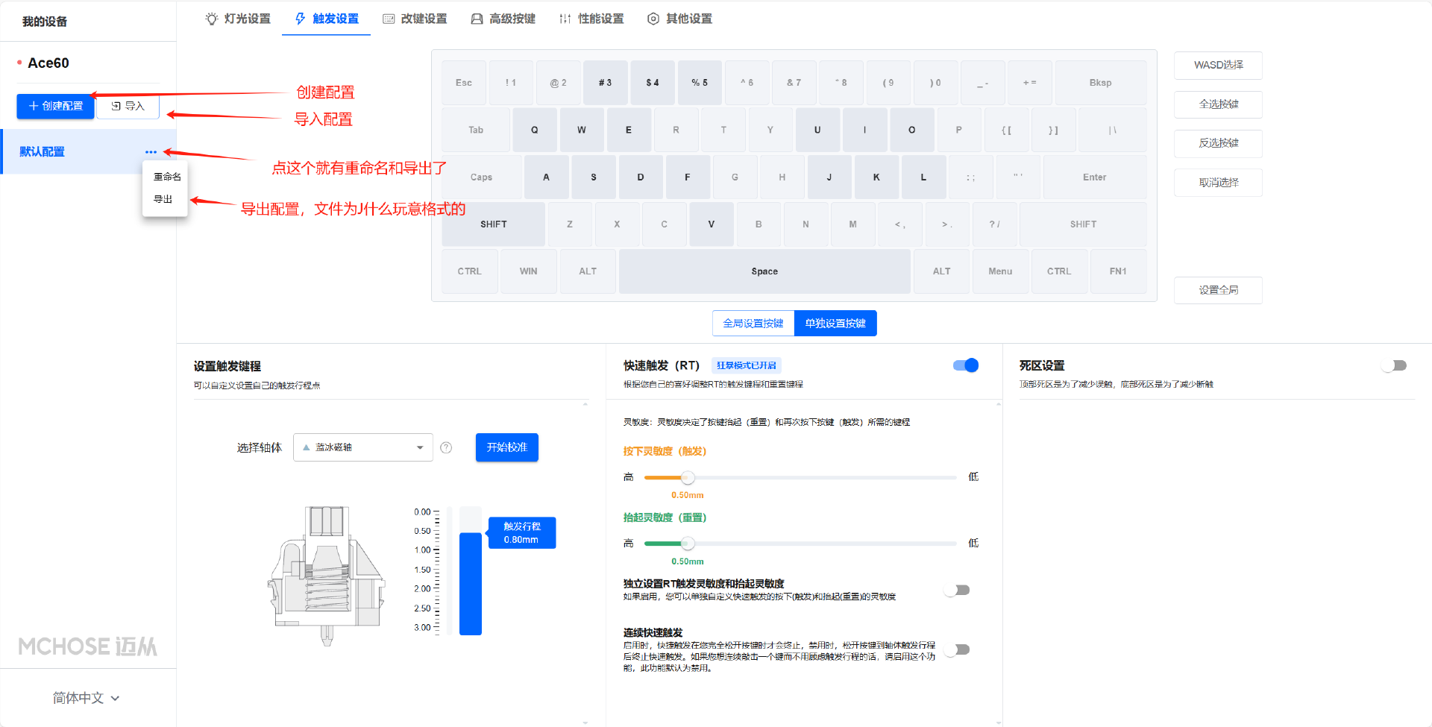Open the 选择轴体 switch type dropdown
The height and width of the screenshot is (727, 1432).
(363, 447)
